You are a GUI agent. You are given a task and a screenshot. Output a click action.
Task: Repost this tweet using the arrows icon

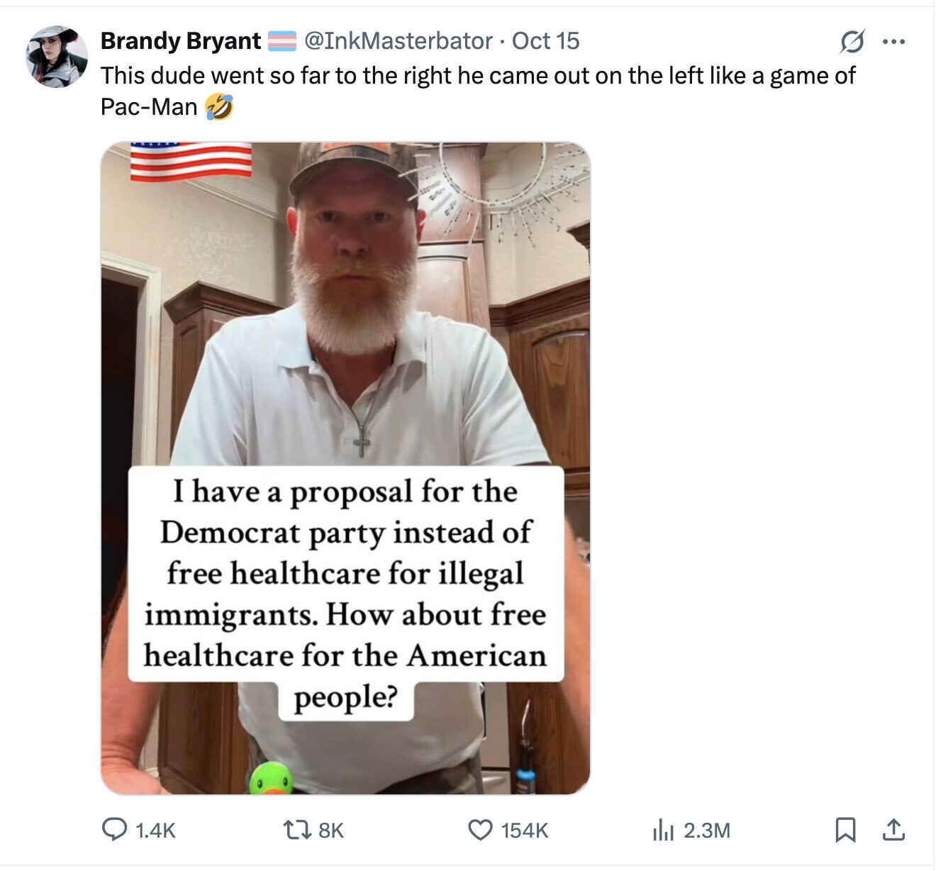click(294, 829)
